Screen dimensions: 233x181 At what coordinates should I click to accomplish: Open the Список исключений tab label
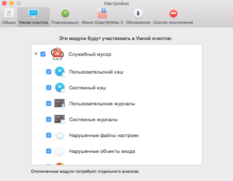coord(173,22)
